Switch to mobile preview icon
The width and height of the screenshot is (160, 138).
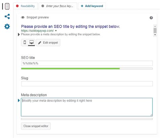click(x=25, y=43)
